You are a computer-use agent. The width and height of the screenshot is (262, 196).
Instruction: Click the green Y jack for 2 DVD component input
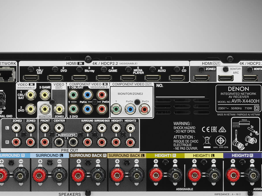tap(73, 109)
